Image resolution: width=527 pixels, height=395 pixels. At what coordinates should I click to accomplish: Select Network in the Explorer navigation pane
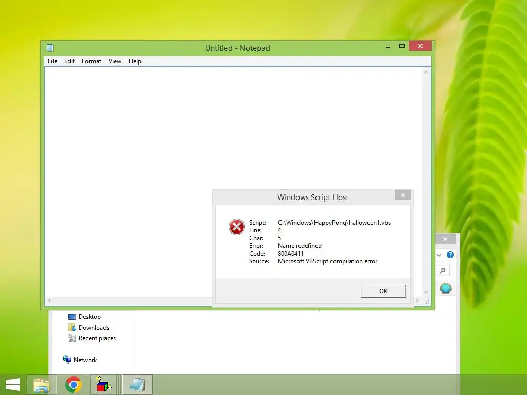(85, 360)
